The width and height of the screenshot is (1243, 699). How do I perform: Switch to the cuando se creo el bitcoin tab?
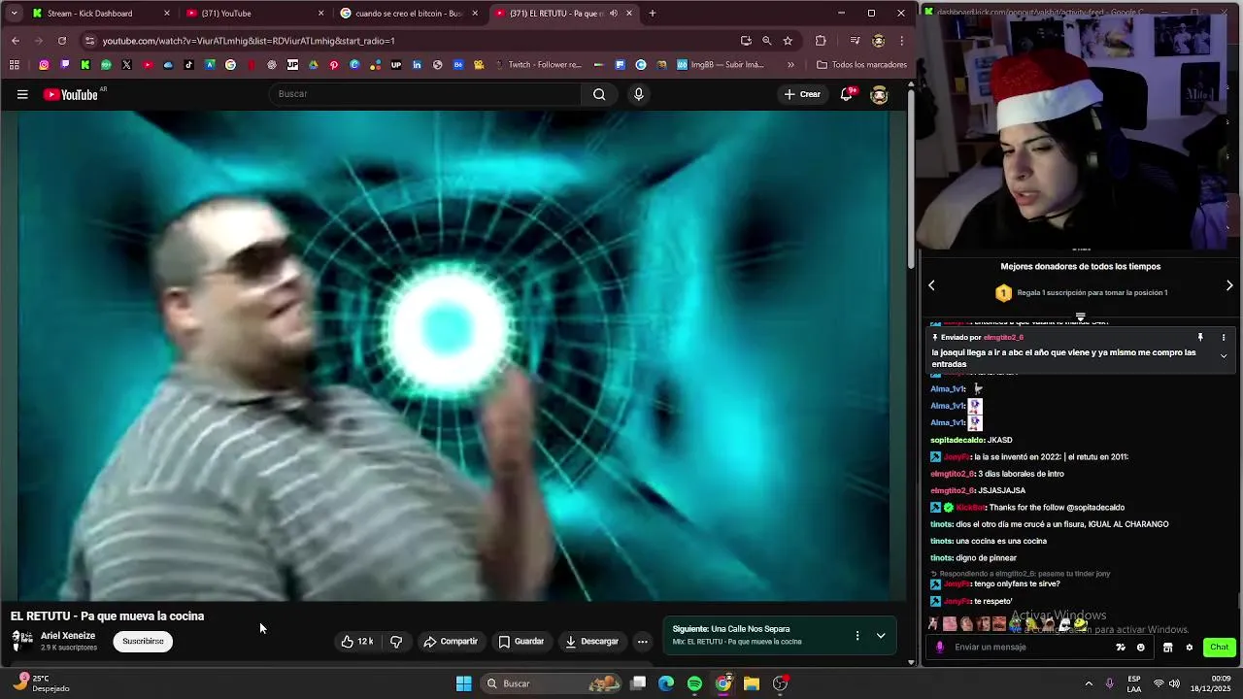410,14
